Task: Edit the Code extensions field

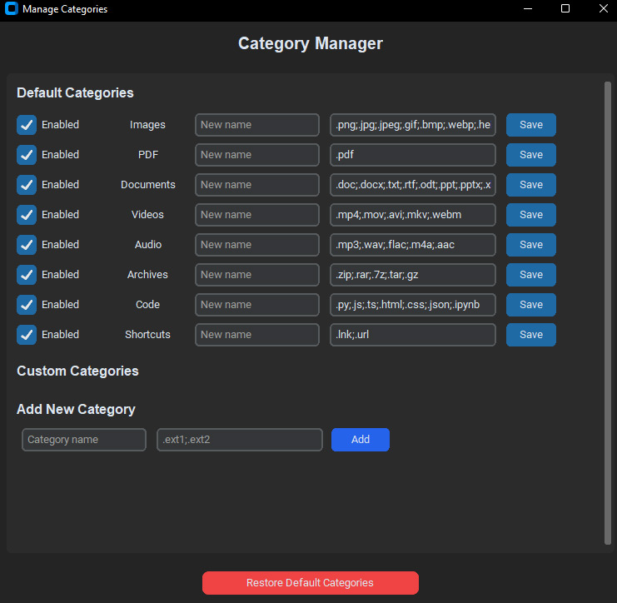Action: 413,304
